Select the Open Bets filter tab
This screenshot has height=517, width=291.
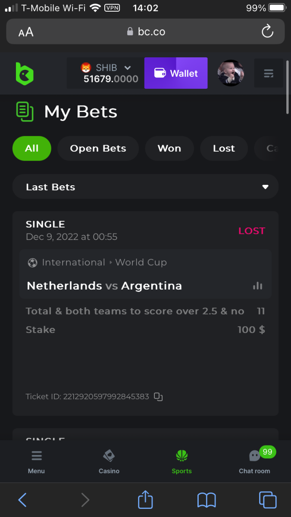[98, 149]
